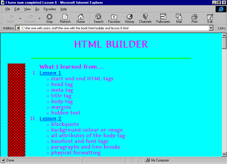The height and width of the screenshot is (164, 227).
Task: Click 'start and end HTML tags' item
Action: (82, 79)
